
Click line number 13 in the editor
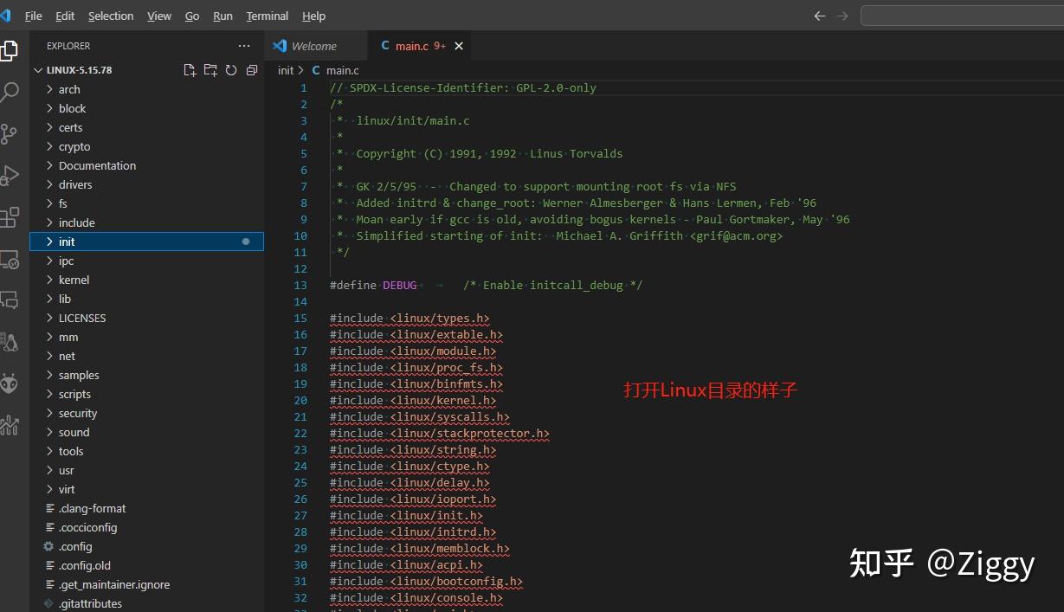300,285
